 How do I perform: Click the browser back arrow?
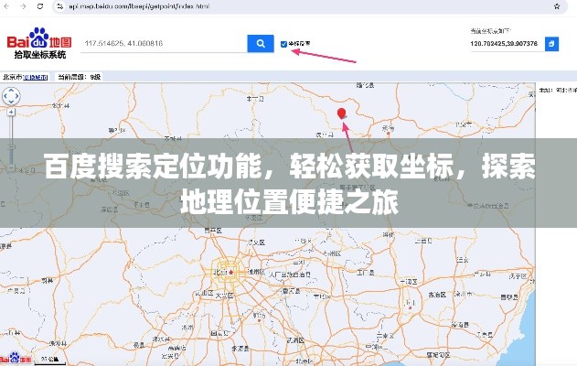8,7
